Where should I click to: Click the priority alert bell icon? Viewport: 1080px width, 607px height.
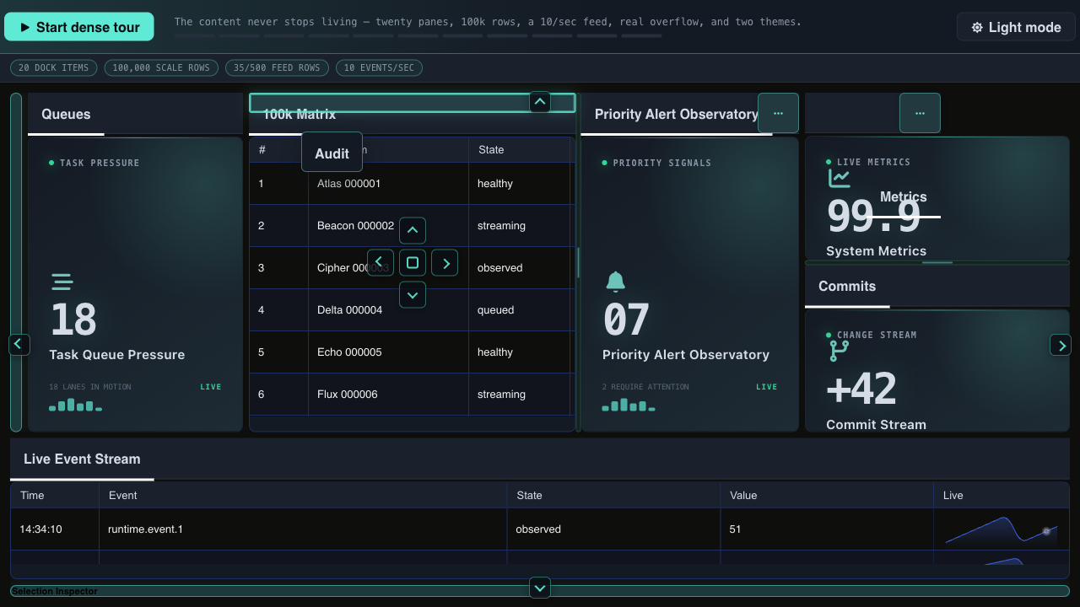616,282
